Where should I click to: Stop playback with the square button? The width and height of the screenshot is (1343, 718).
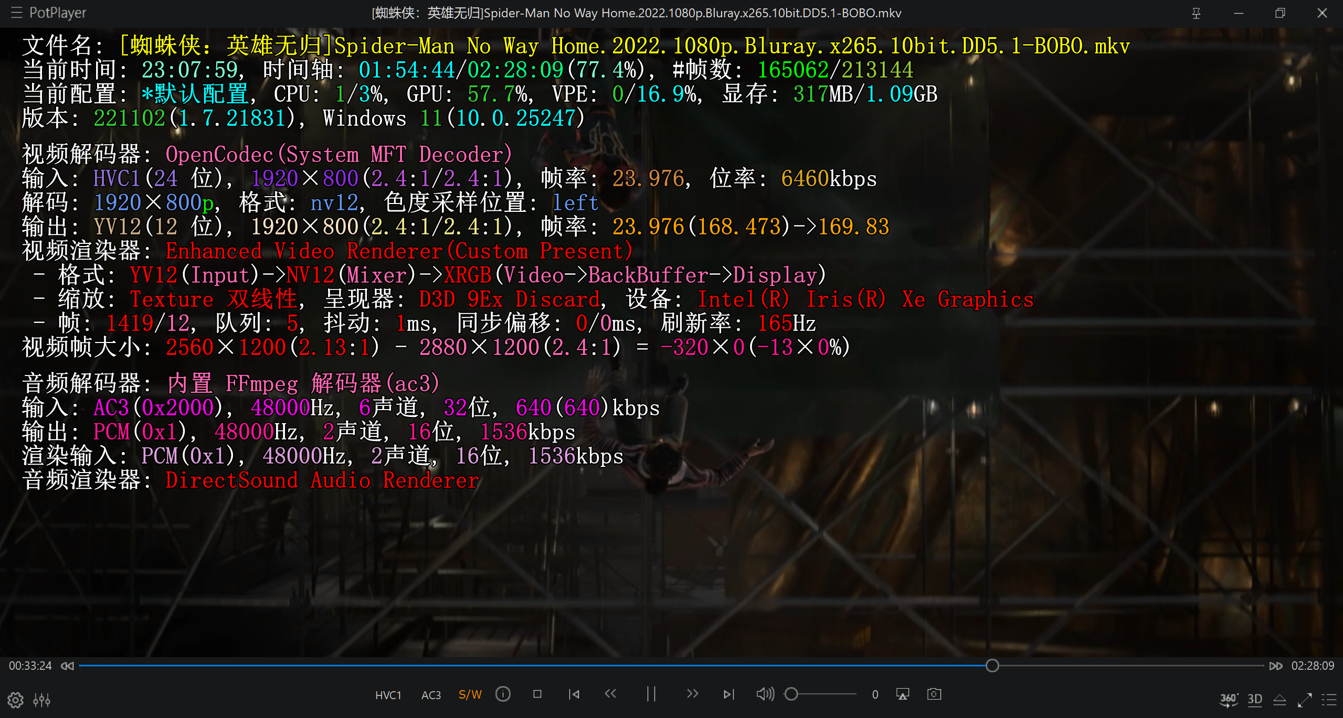537,694
